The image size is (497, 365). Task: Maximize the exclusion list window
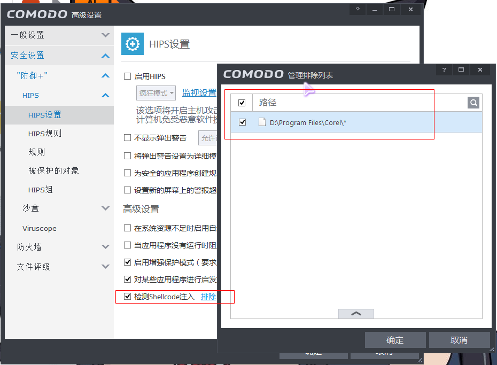461,69
